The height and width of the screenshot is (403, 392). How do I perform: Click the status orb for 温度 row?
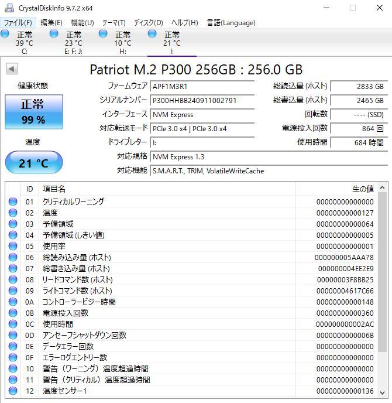(13, 213)
